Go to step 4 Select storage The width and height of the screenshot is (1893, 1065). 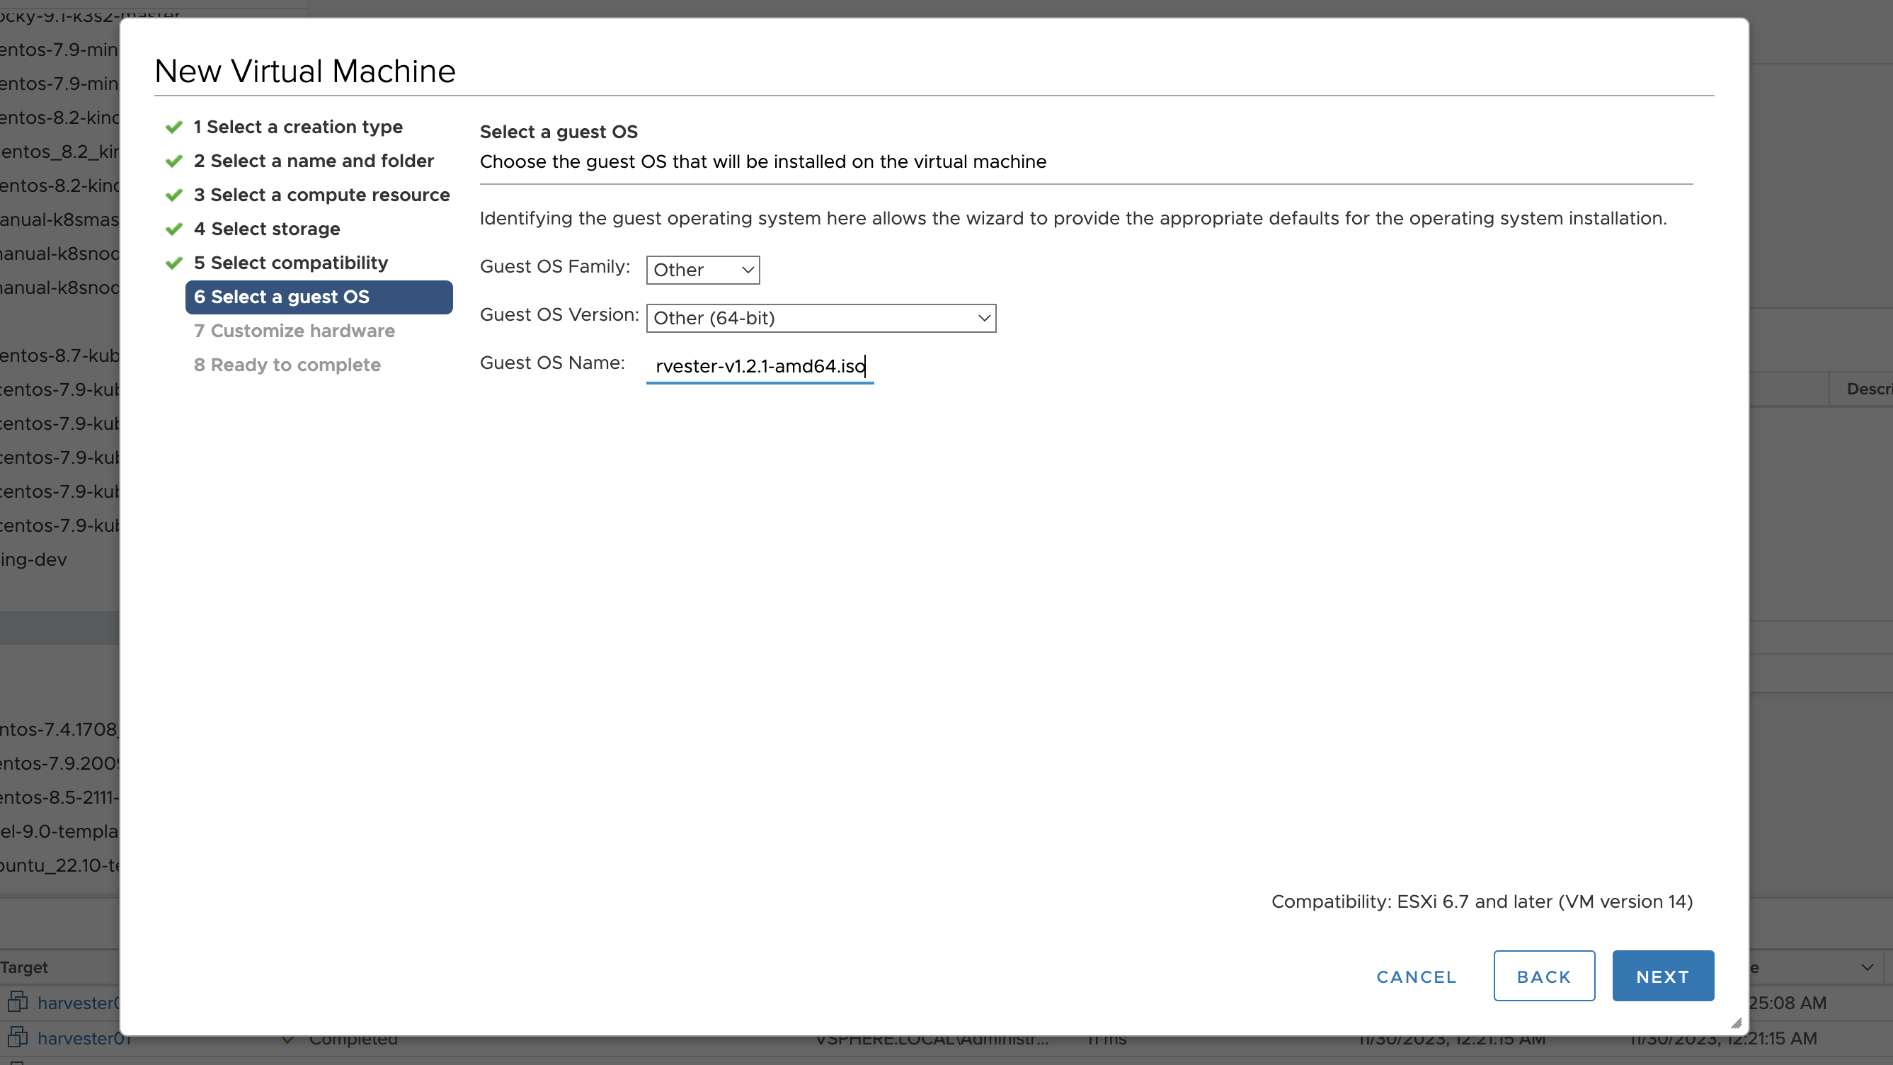[x=267, y=229]
